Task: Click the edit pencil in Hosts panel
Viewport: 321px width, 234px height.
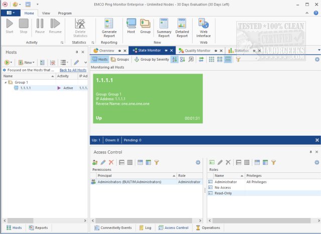Action: click(76, 63)
